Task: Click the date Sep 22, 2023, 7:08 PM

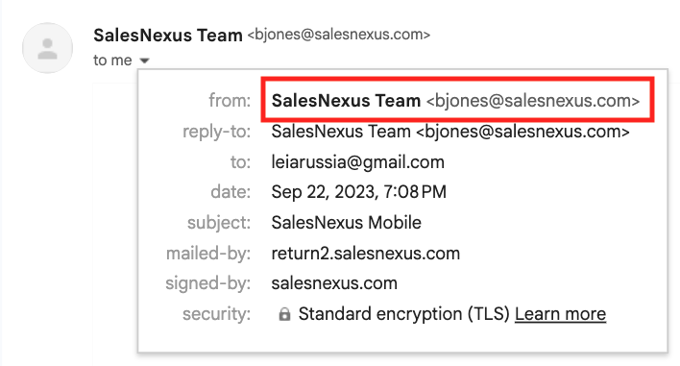Action: pyautogui.click(x=358, y=192)
